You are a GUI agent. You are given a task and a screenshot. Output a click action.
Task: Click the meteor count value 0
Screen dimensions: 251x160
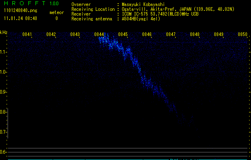point(57,18)
